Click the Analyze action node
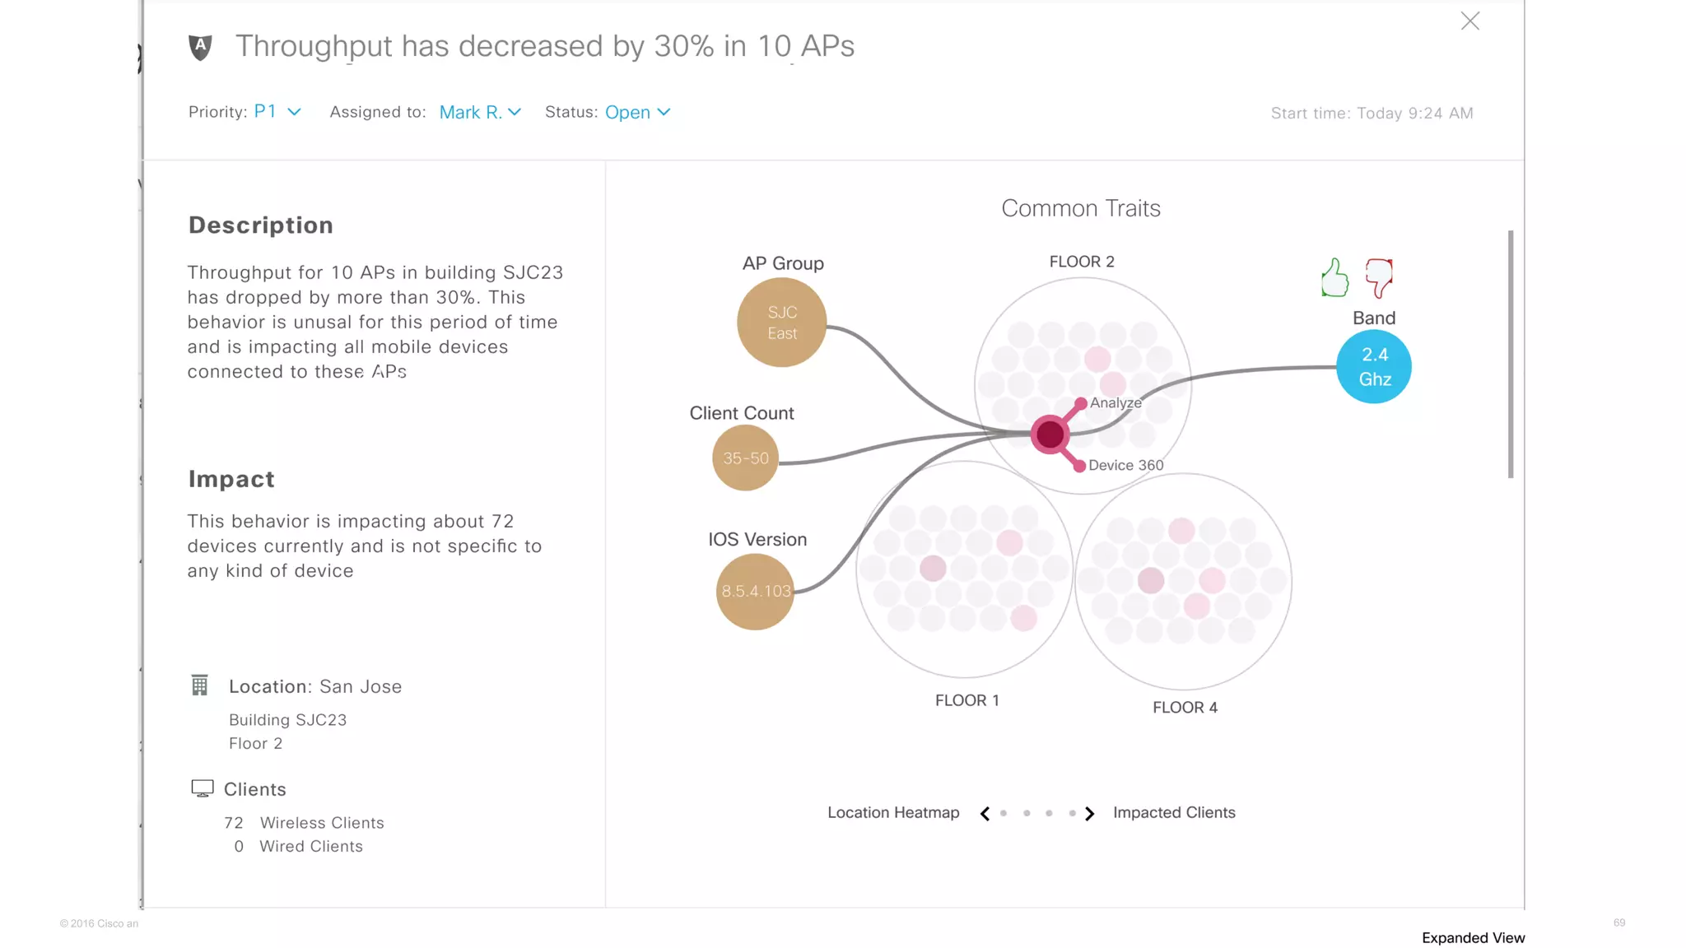The height and width of the screenshot is (948, 1686). (x=1081, y=403)
